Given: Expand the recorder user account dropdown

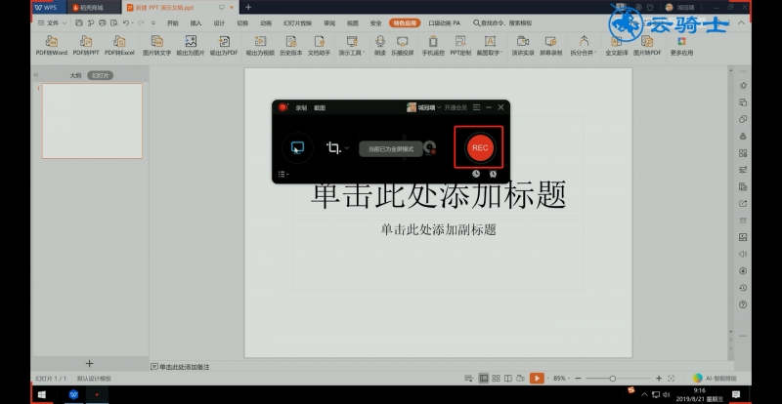Looking at the screenshot, I should coord(439,107).
